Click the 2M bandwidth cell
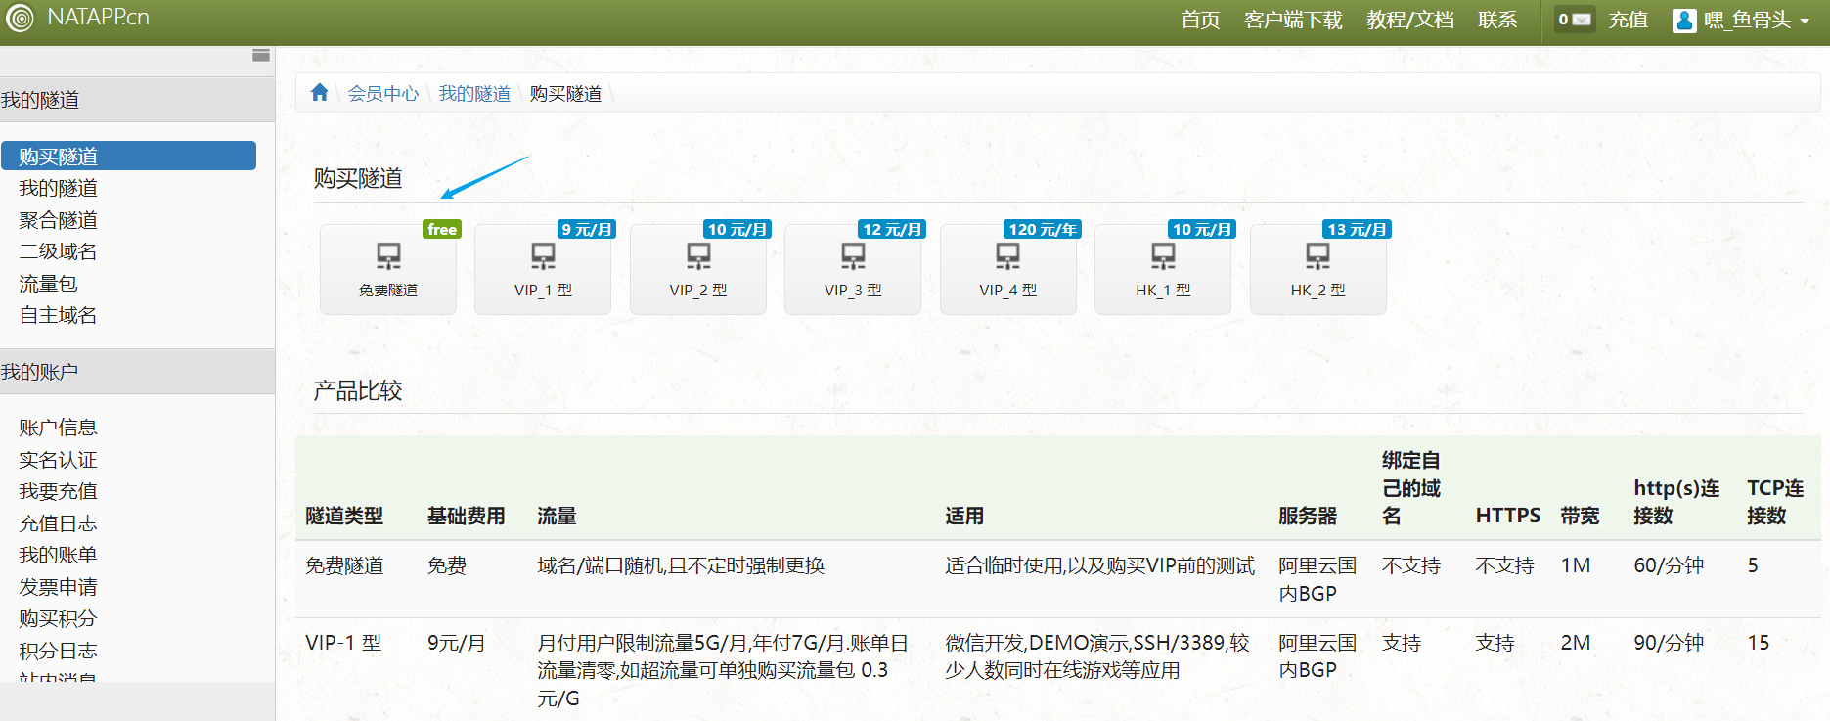This screenshot has width=1830, height=721. point(1576,643)
